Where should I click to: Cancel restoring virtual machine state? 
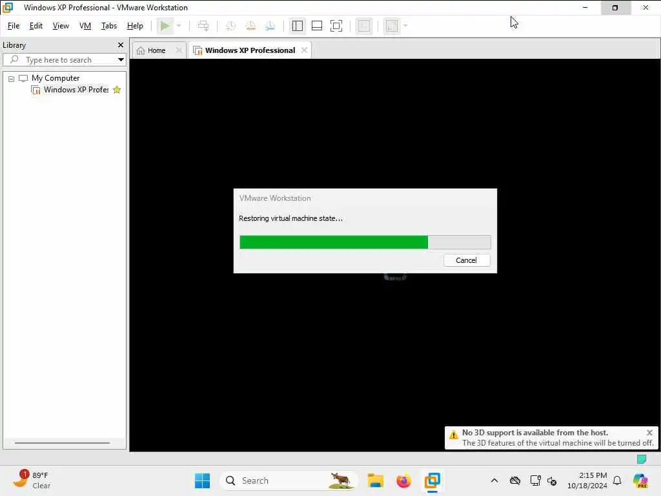pyautogui.click(x=466, y=260)
